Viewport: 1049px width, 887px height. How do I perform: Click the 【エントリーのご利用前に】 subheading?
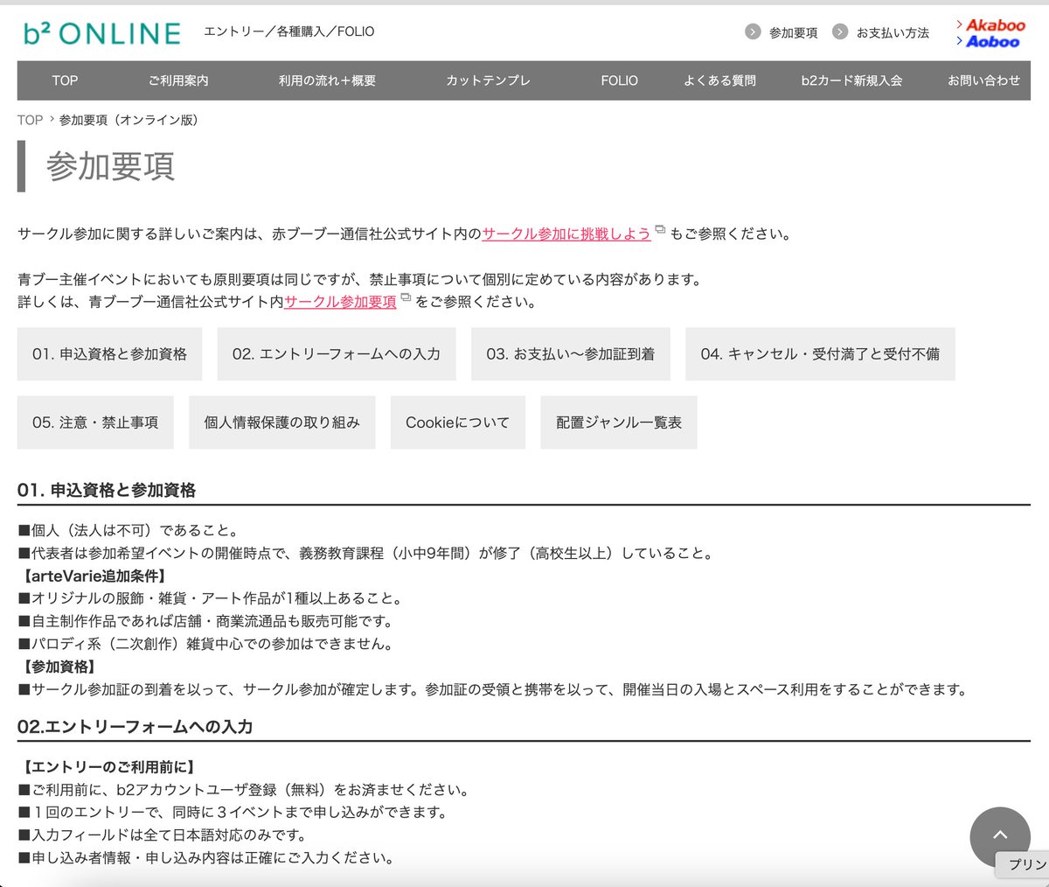(108, 767)
